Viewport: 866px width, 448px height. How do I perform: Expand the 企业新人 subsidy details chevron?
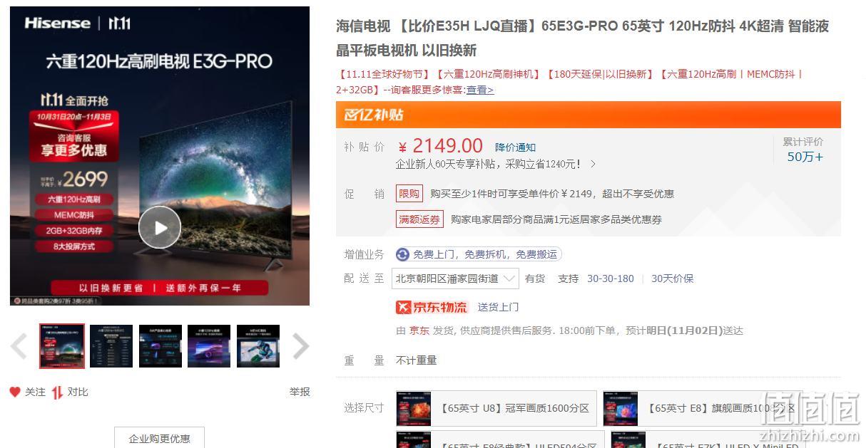(x=593, y=164)
